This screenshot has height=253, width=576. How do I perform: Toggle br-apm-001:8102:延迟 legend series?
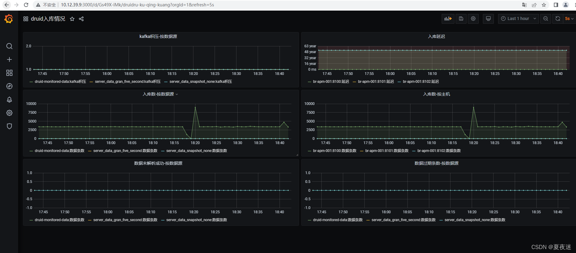coord(421,82)
